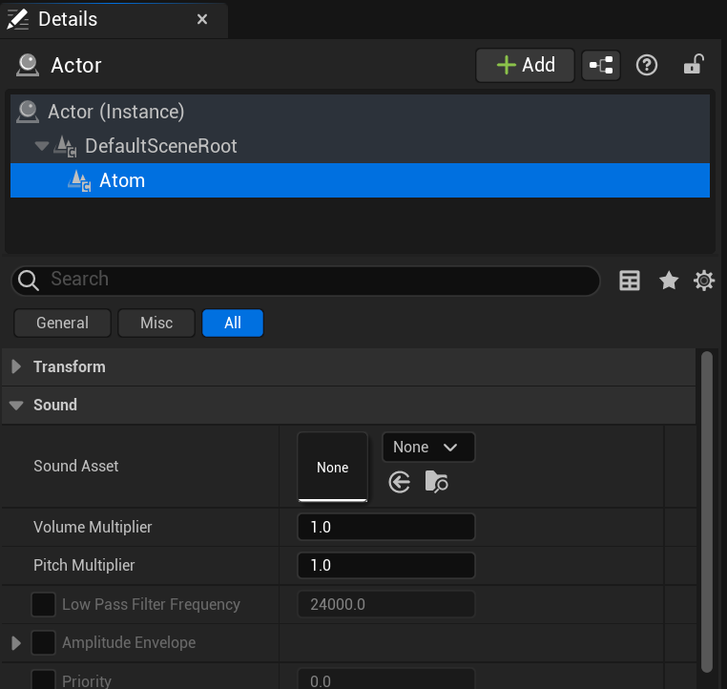Edit the Pitch Multiplier value
This screenshot has width=727, height=689.
point(385,566)
